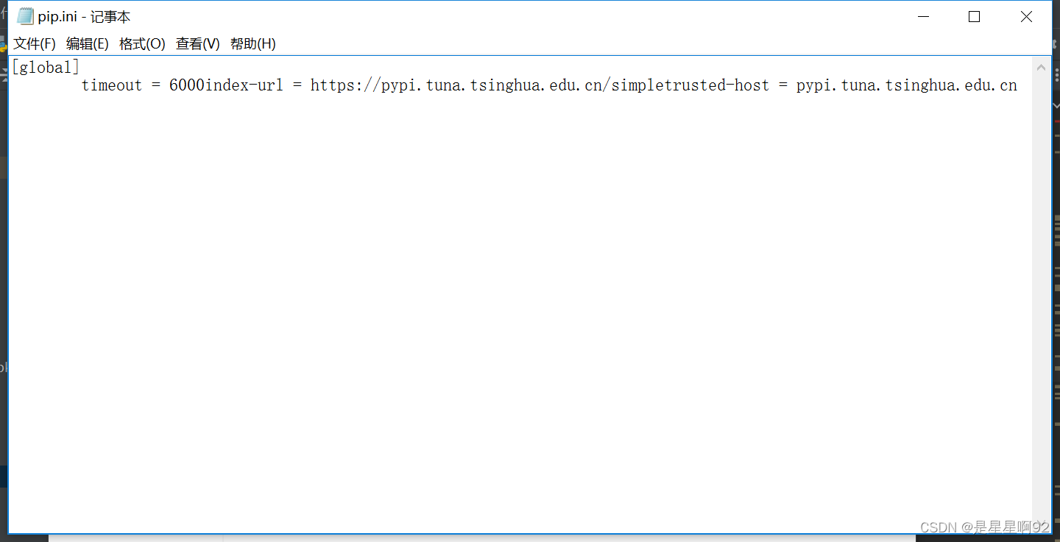The image size is (1060, 542).
Task: Click the pip.ini - 记事本 window title
Action: [85, 17]
